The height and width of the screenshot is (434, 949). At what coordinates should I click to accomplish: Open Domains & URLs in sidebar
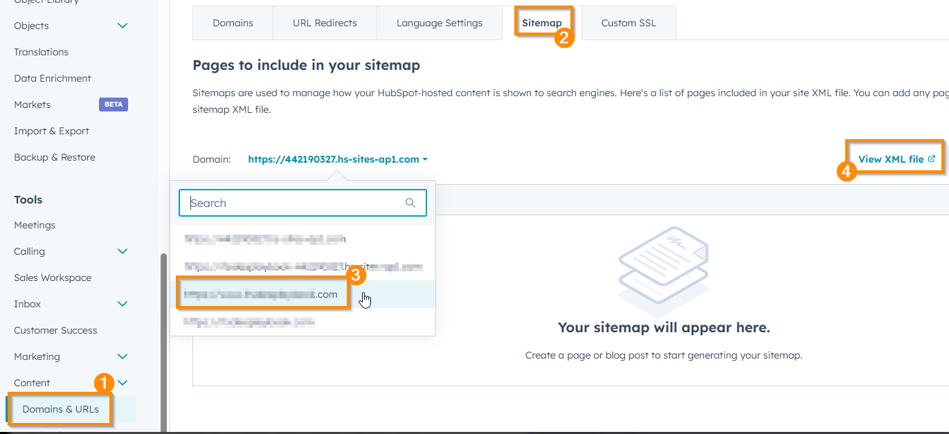(61, 409)
